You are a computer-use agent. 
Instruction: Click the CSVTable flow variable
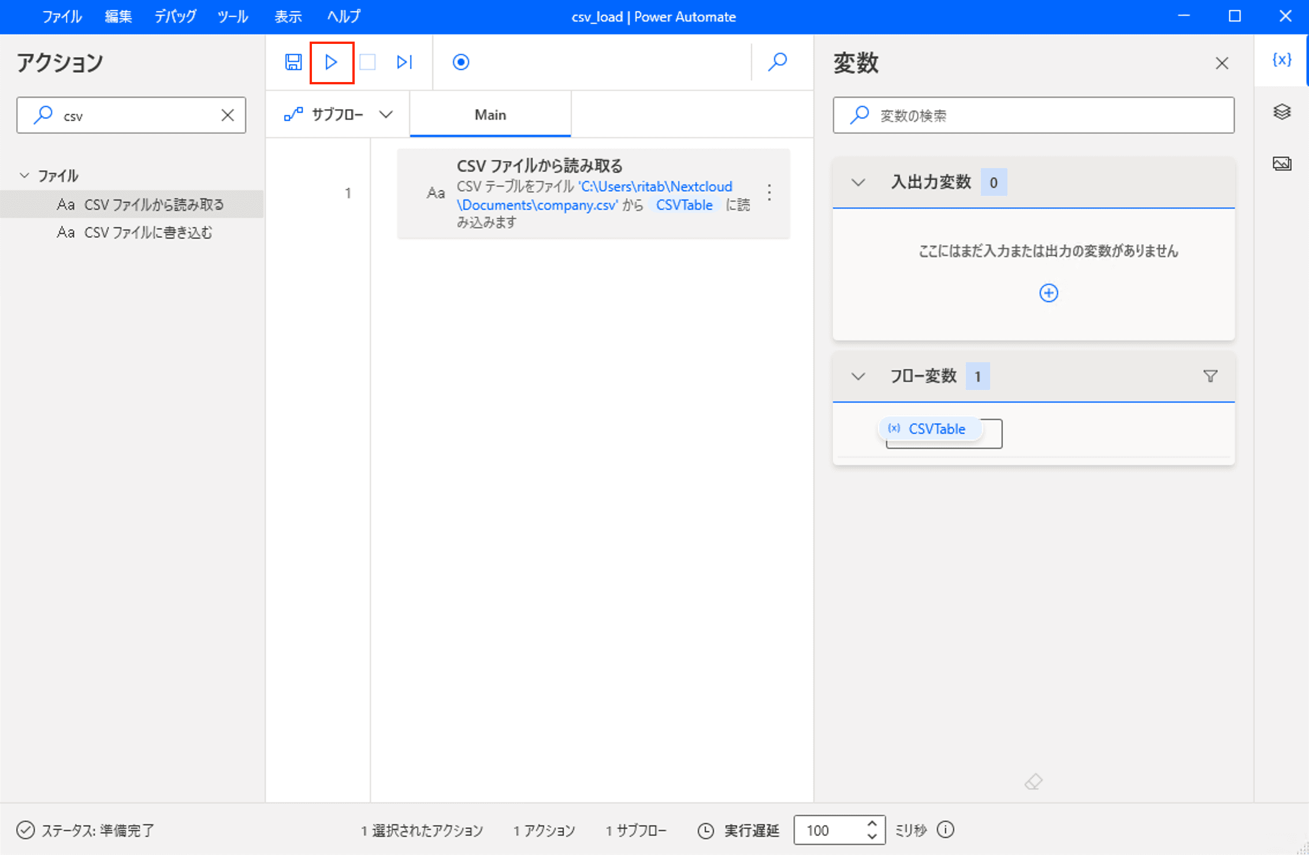coord(936,429)
